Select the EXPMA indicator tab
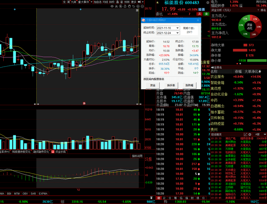This screenshot has height=204, width=267. point(43,194)
